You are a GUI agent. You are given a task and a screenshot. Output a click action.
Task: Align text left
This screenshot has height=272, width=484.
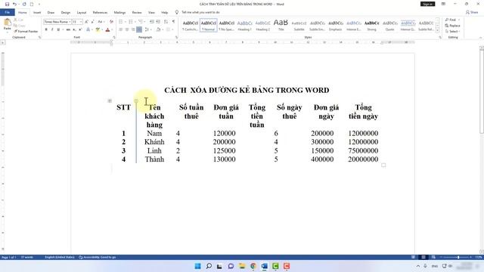pyautogui.click(x=121, y=29)
